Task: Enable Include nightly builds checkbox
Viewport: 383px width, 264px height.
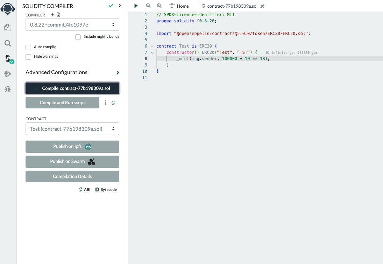Action: (78, 37)
